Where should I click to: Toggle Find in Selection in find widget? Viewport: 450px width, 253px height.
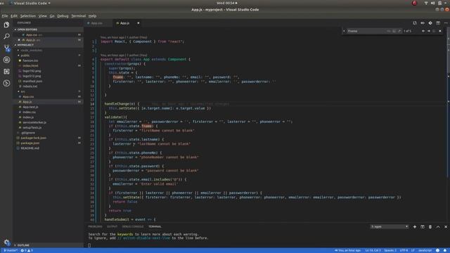434,31
